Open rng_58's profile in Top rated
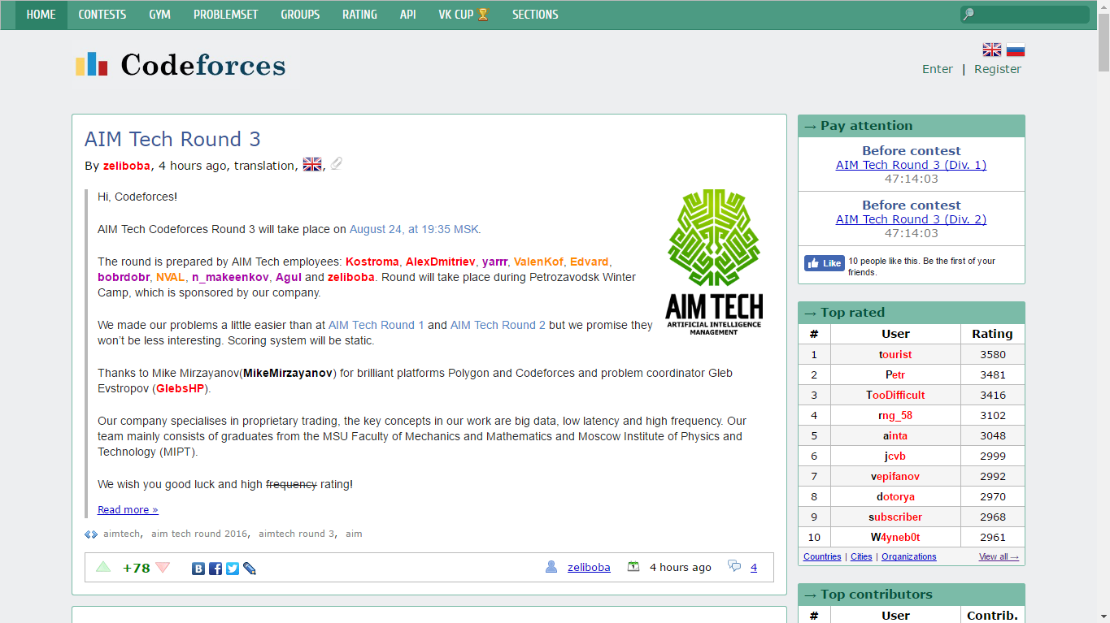The image size is (1110, 623). point(895,416)
